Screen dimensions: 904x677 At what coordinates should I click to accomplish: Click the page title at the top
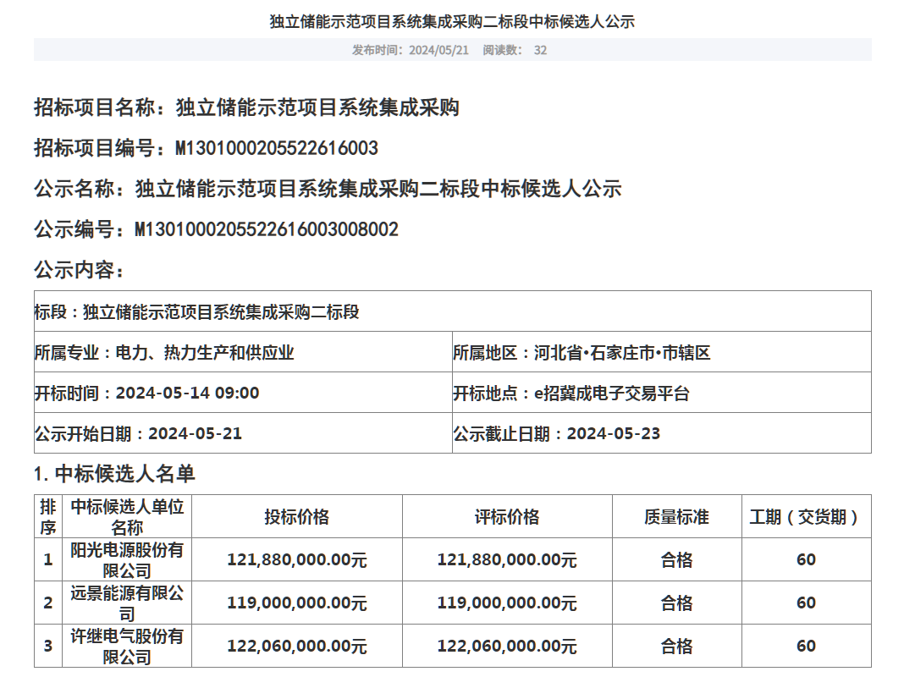click(452, 21)
